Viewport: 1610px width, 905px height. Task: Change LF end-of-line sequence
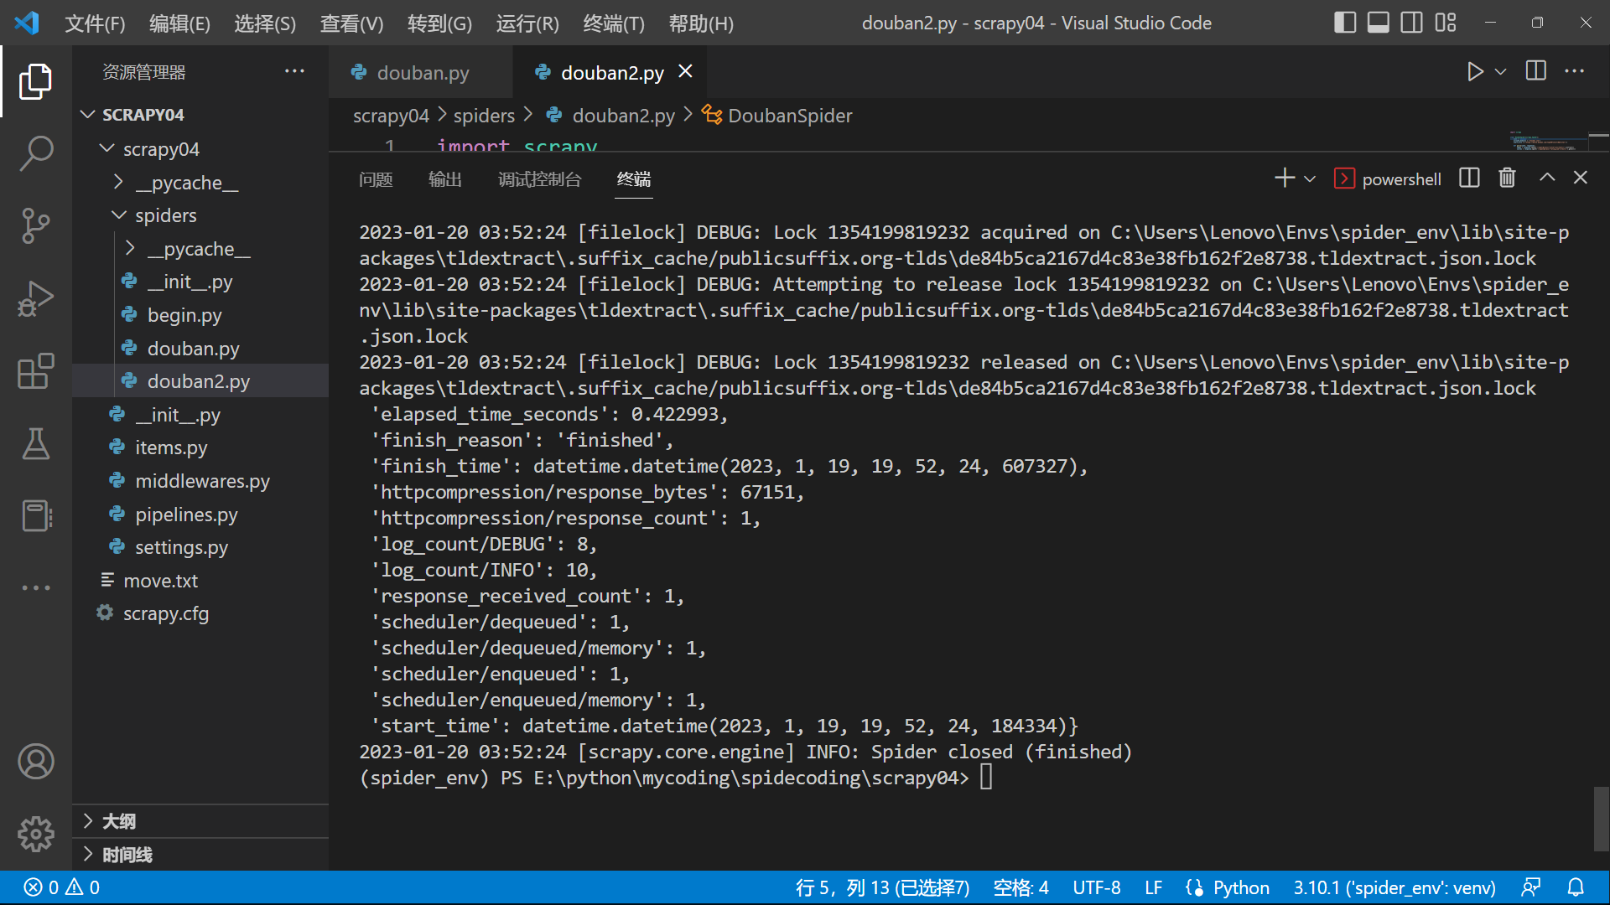coord(1154,887)
